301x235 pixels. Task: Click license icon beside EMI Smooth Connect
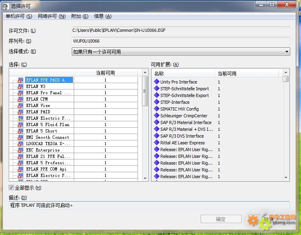click(x=20, y=137)
